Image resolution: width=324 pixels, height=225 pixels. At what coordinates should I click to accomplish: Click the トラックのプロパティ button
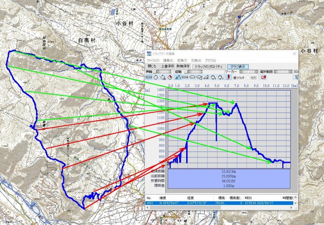click(208, 66)
